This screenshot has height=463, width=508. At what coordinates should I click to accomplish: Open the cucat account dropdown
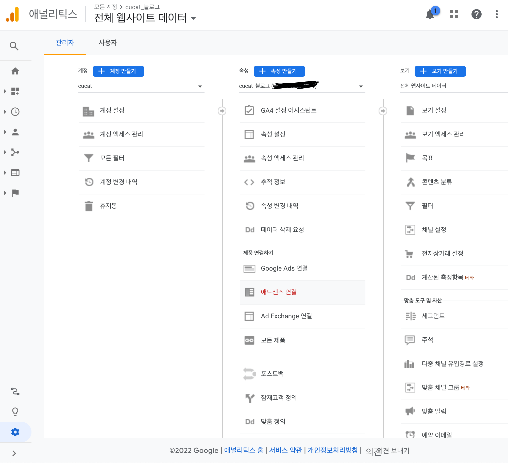(141, 86)
